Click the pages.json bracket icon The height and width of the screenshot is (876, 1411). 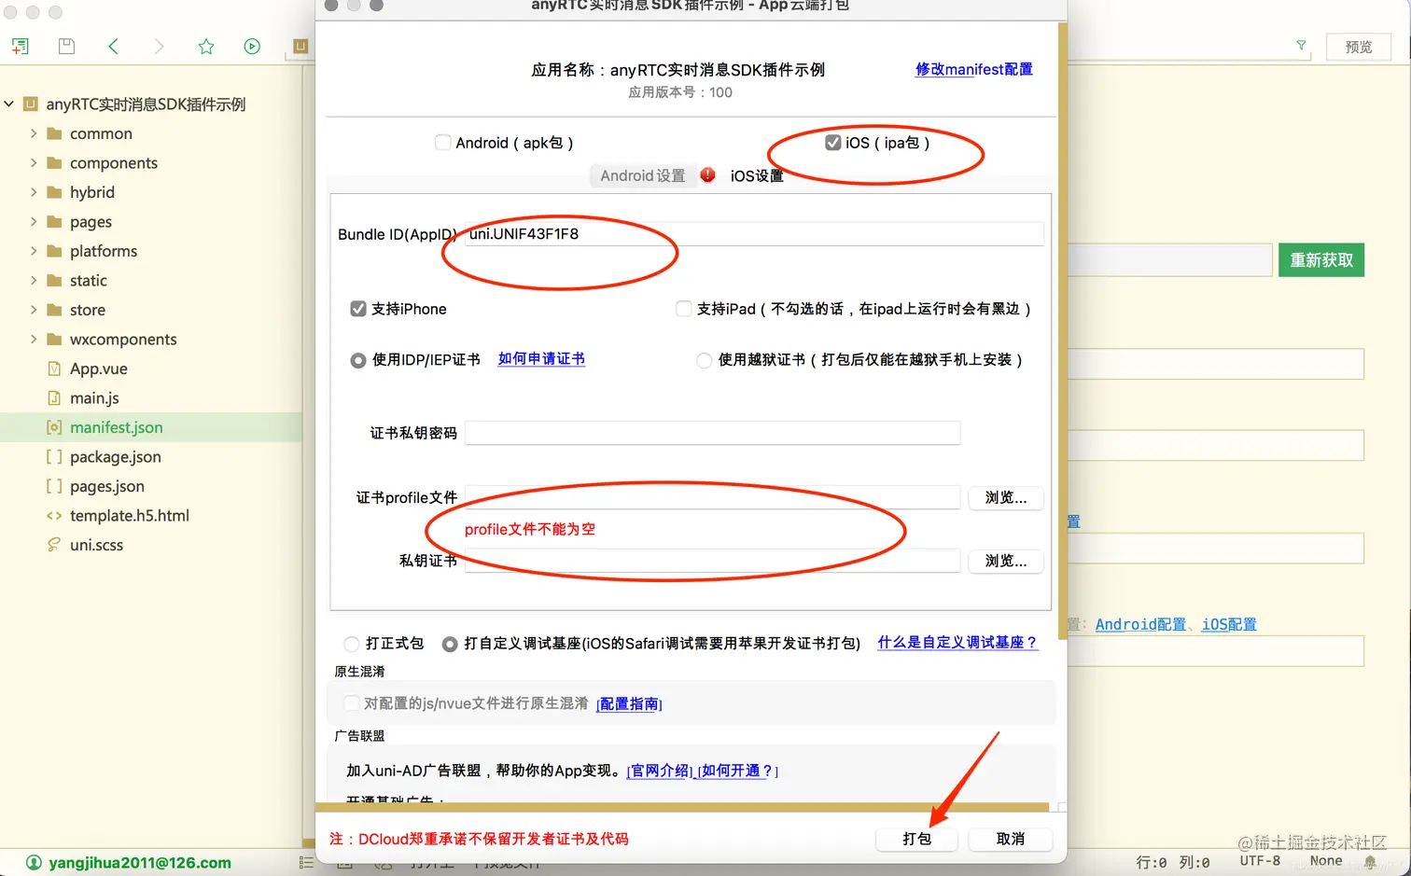click(x=54, y=486)
